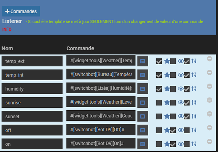Click the sort order icon for sunset
The width and height of the screenshot is (218, 152).
pos(194,116)
